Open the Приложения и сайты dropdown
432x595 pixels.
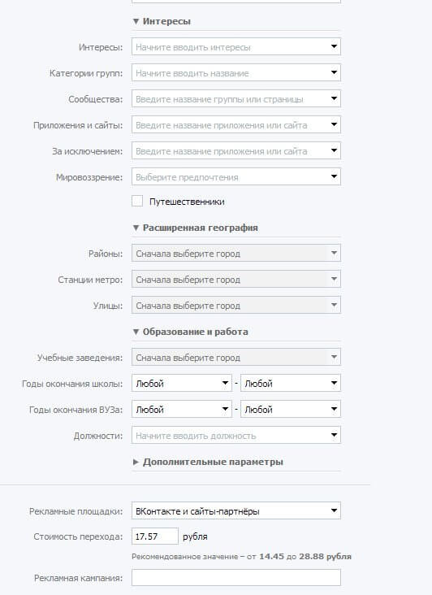click(236, 124)
